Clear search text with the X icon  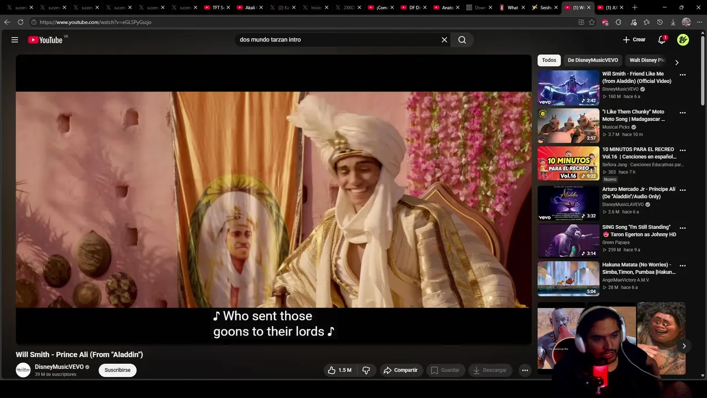tap(444, 40)
